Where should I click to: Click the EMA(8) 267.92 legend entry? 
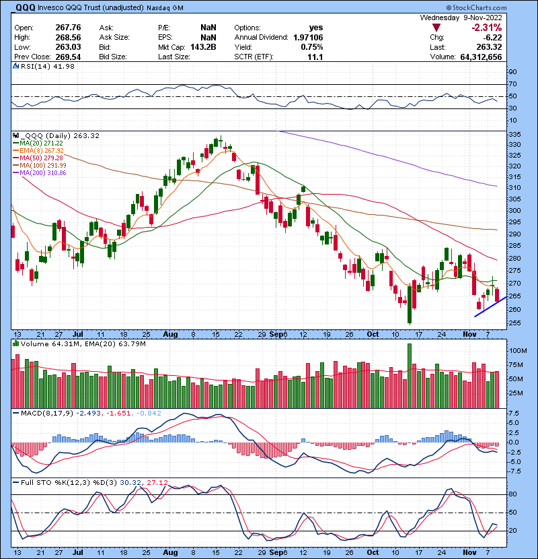[38, 150]
